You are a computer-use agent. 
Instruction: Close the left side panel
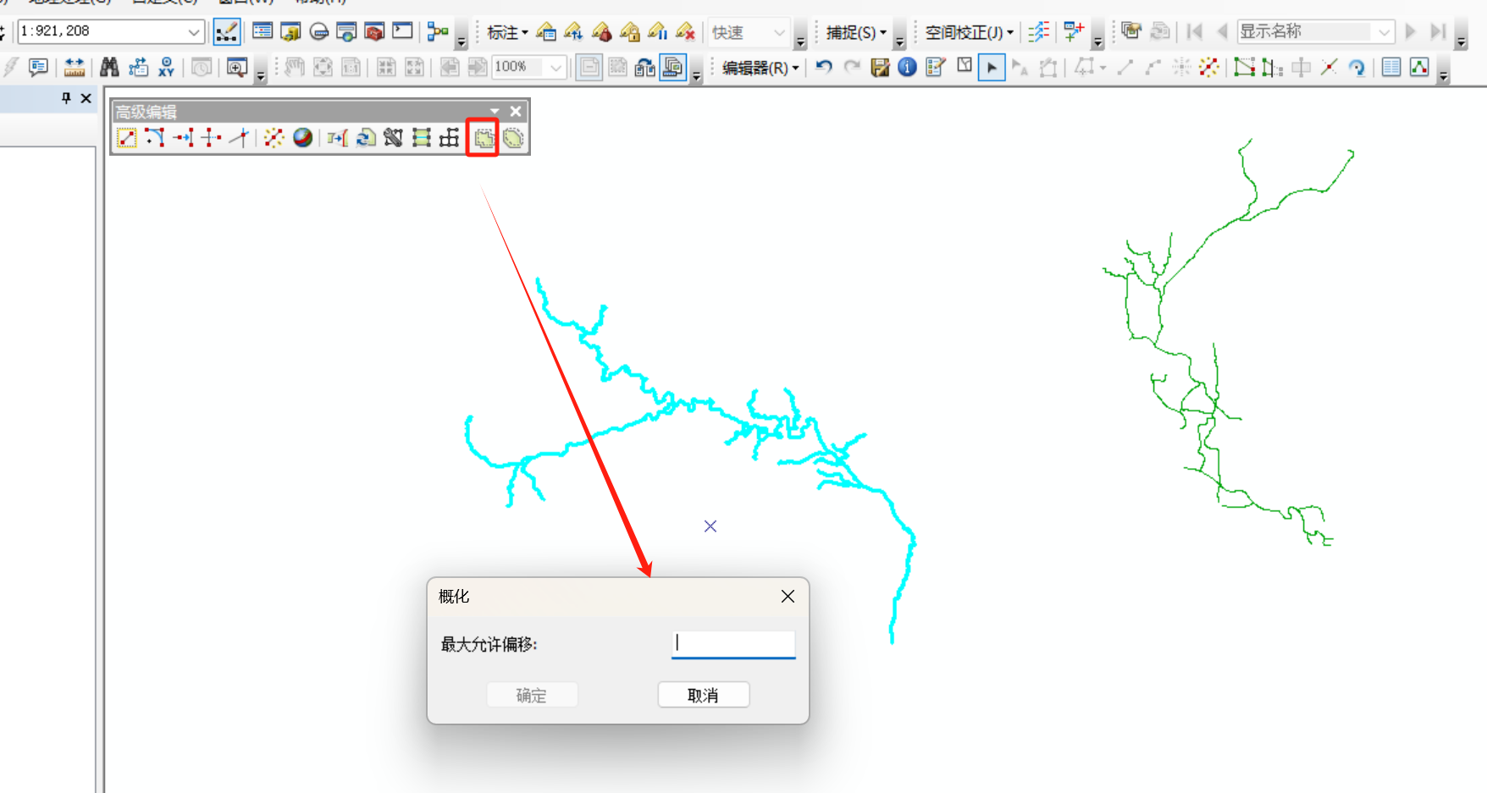point(86,98)
